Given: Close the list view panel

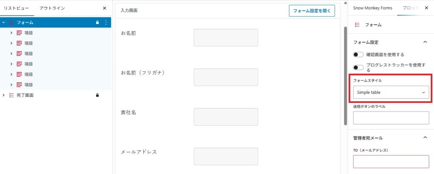Looking at the screenshot, I should tap(105, 8).
